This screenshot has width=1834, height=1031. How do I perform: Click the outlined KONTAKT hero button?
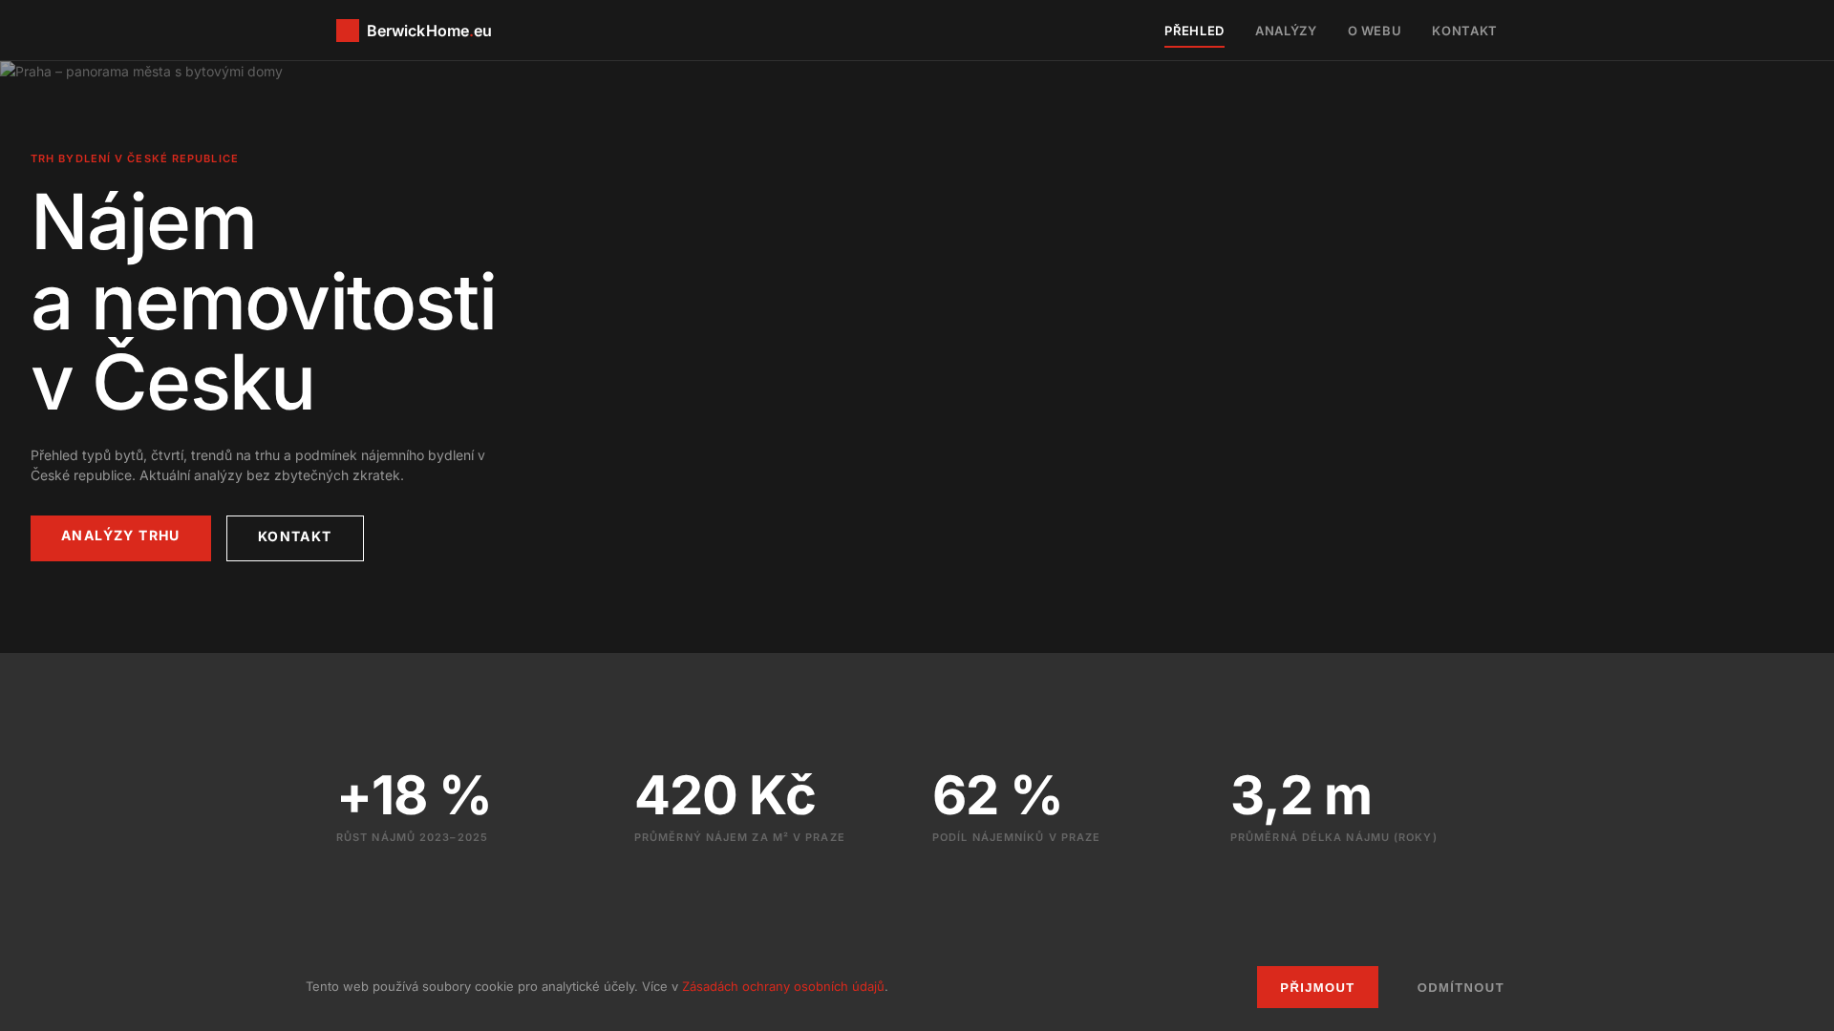pos(295,537)
